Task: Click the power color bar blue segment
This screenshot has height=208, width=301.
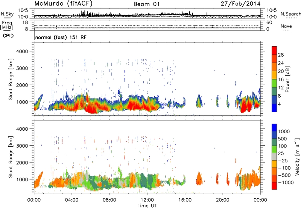Action: (274, 108)
